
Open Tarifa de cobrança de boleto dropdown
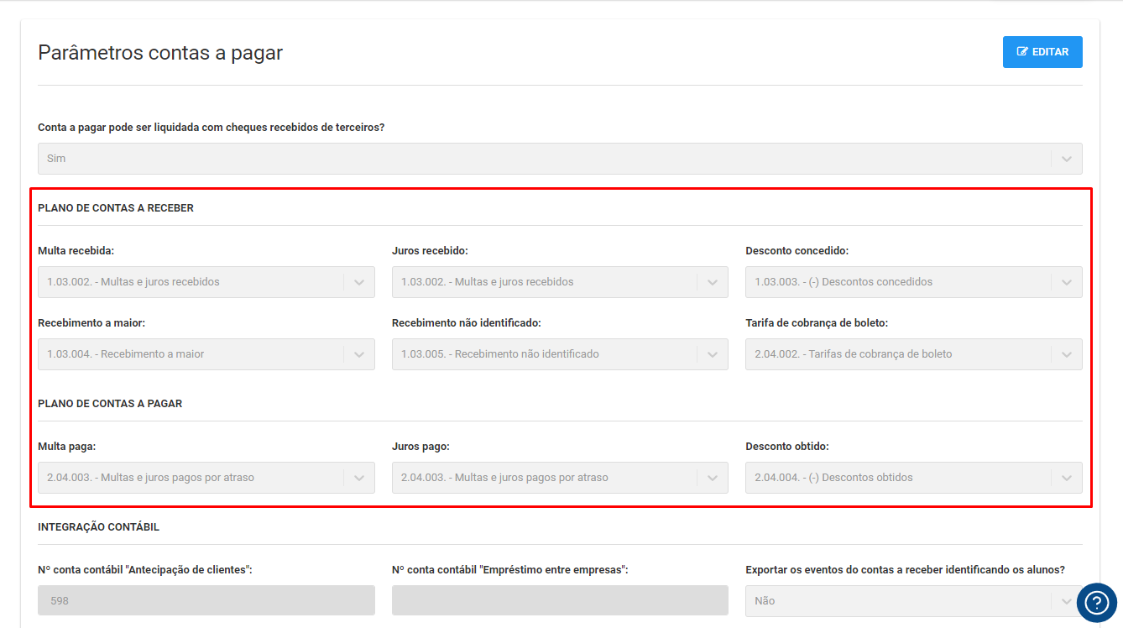click(914, 354)
